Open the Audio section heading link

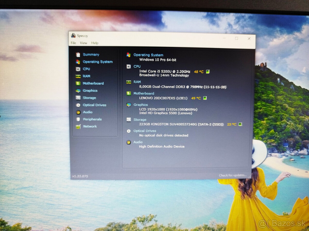[138, 142]
